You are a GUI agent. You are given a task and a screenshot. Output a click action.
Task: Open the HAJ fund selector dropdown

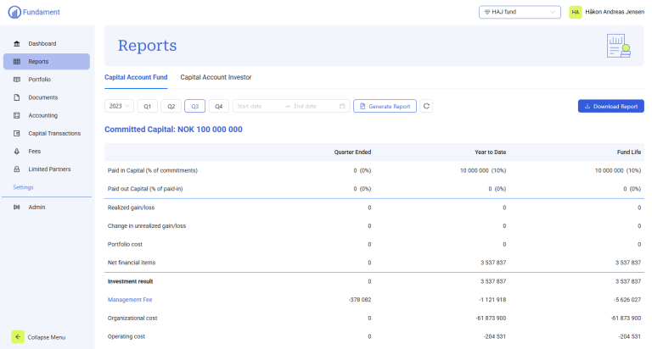pos(520,12)
